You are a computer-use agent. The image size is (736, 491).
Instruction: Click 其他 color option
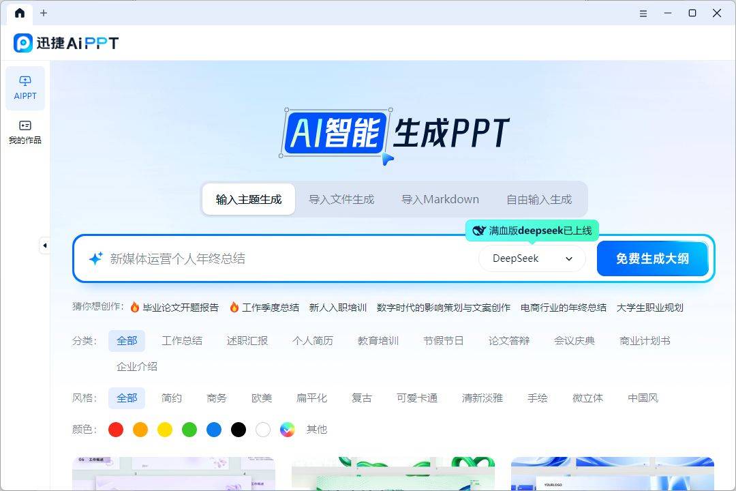pyautogui.click(x=317, y=430)
